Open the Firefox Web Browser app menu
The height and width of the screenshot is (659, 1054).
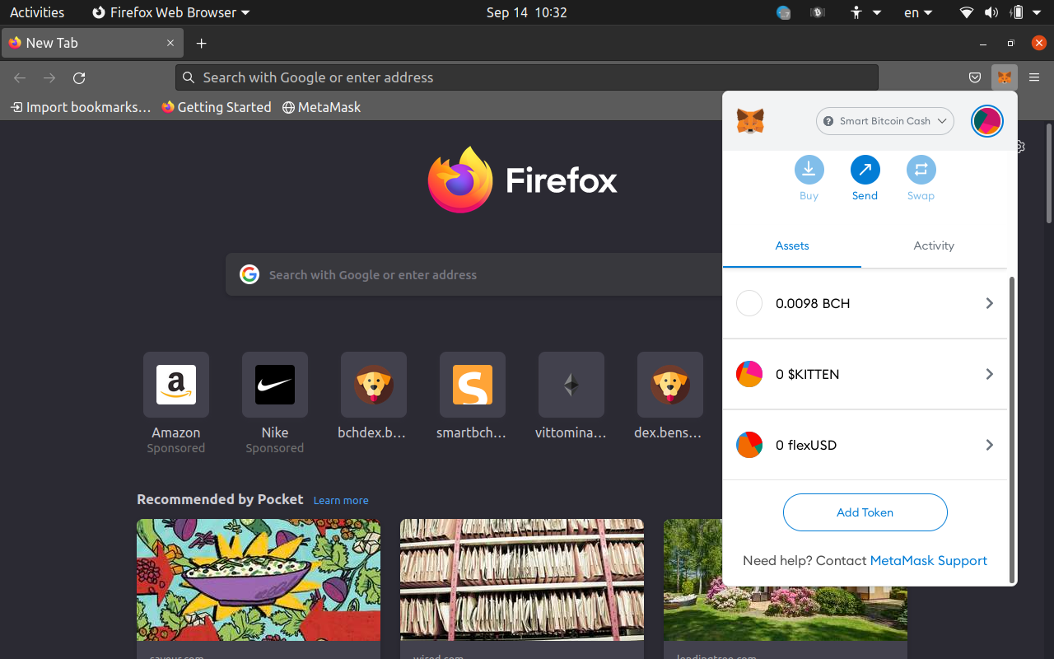tap(171, 12)
